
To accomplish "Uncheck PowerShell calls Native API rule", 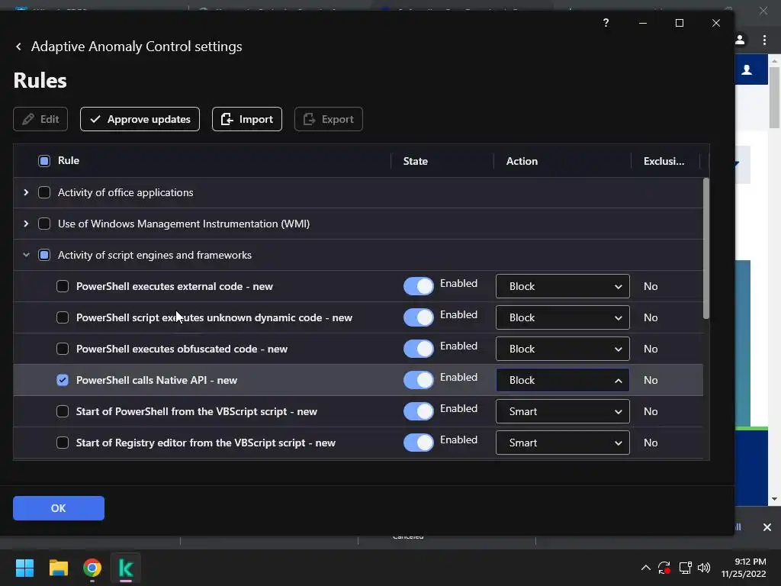I will point(63,380).
